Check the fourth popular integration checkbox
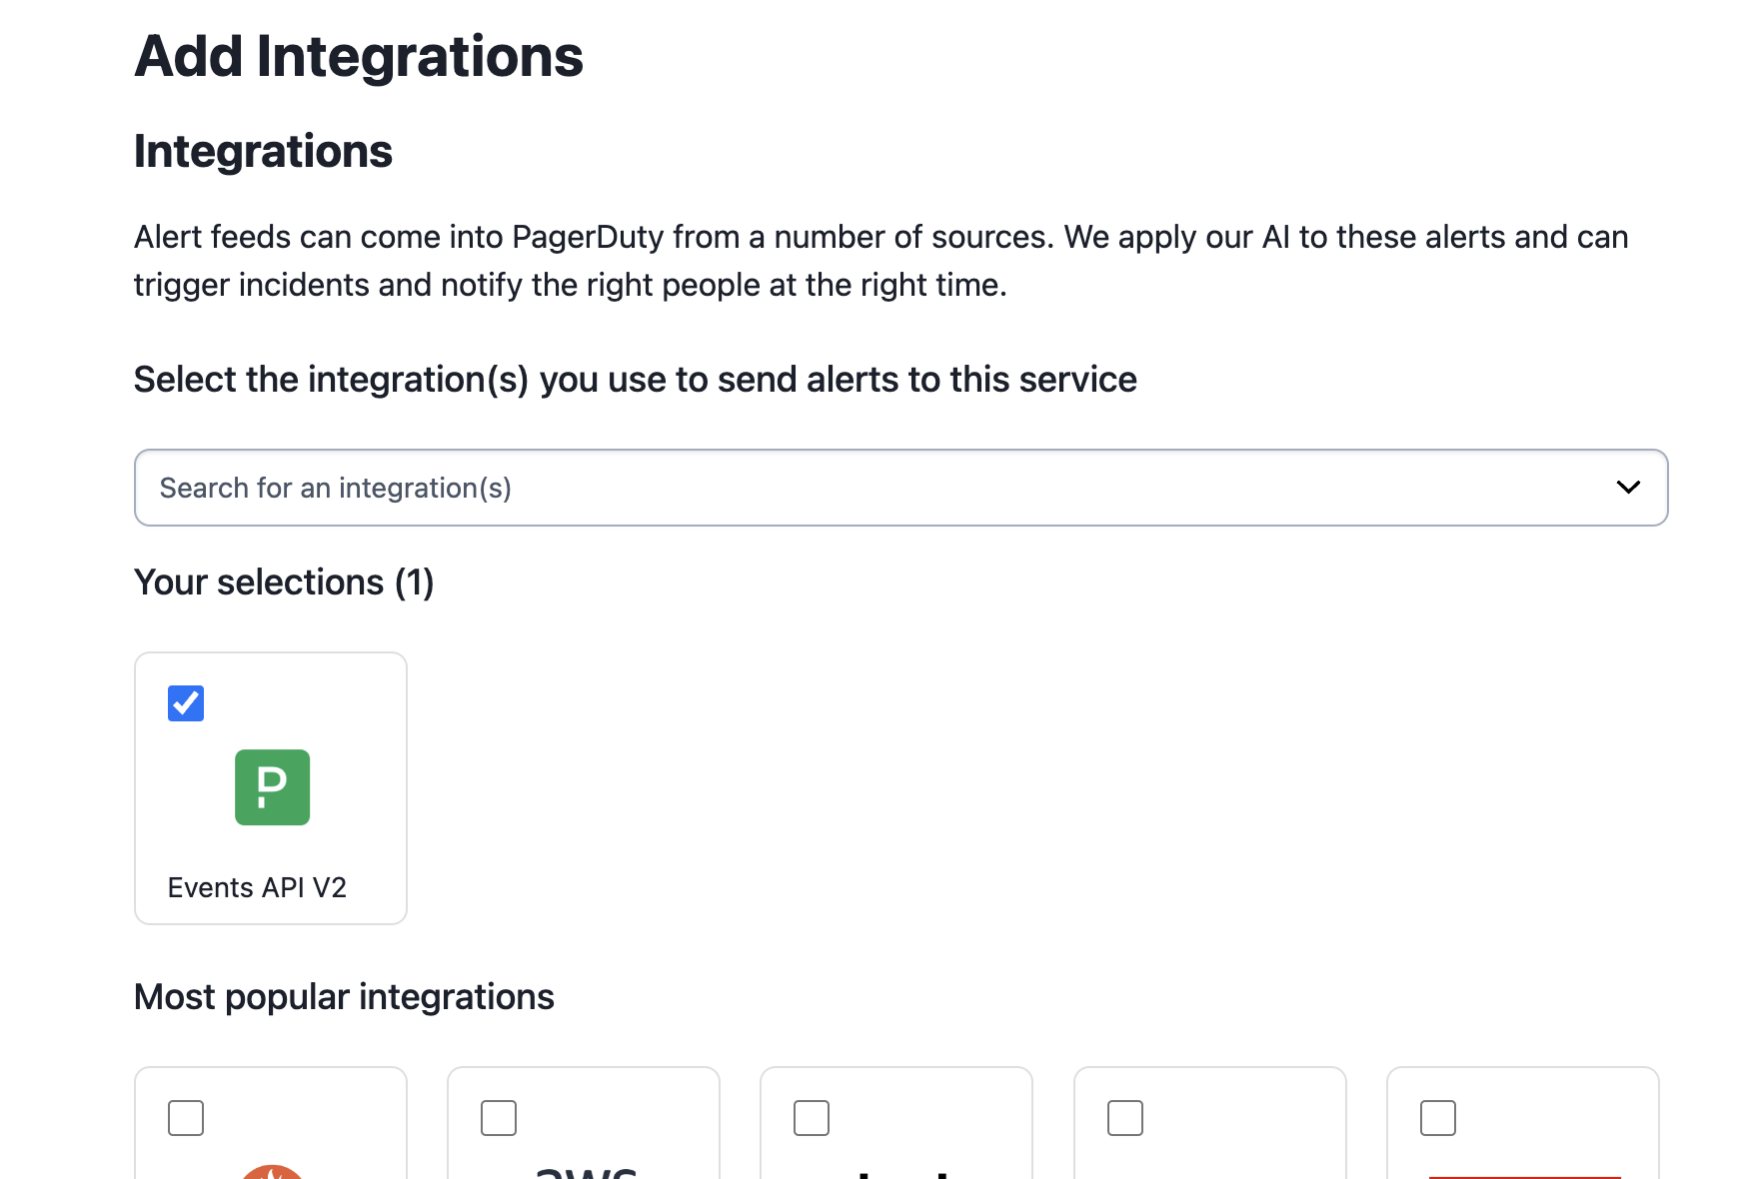The width and height of the screenshot is (1741, 1179). pos(1125,1119)
